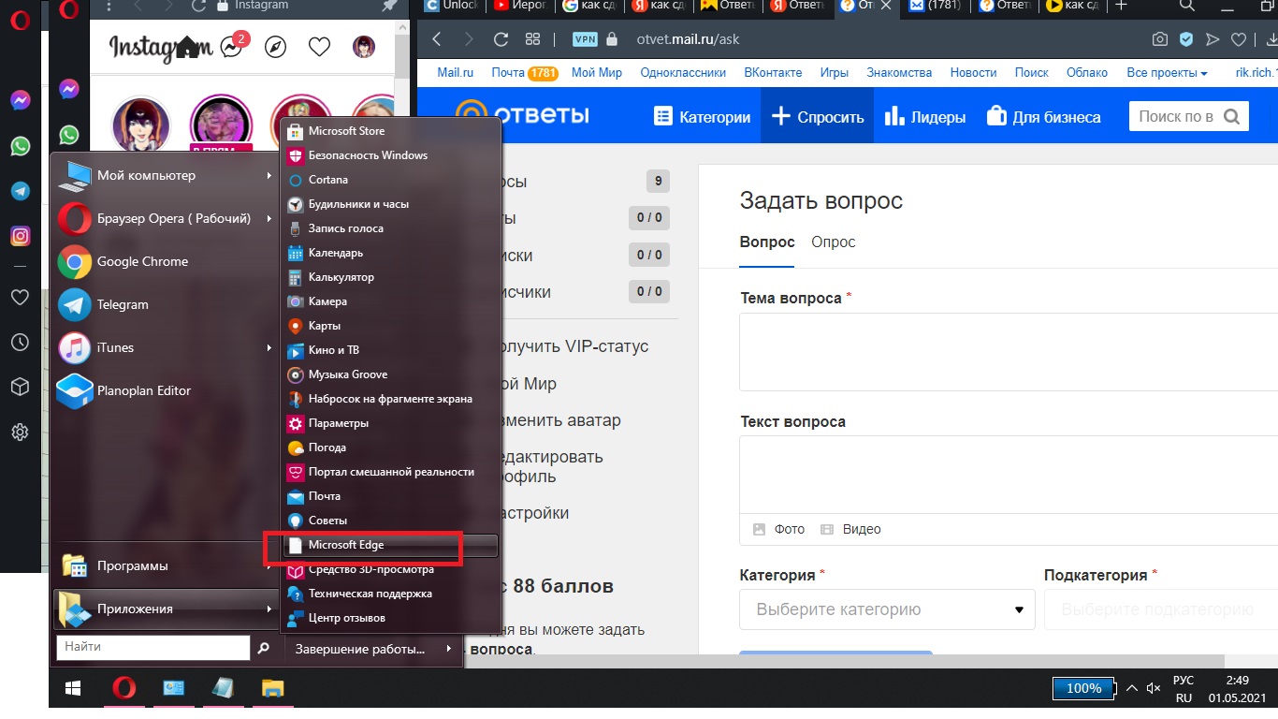Reload the otvet.mail.ru page

[501, 39]
